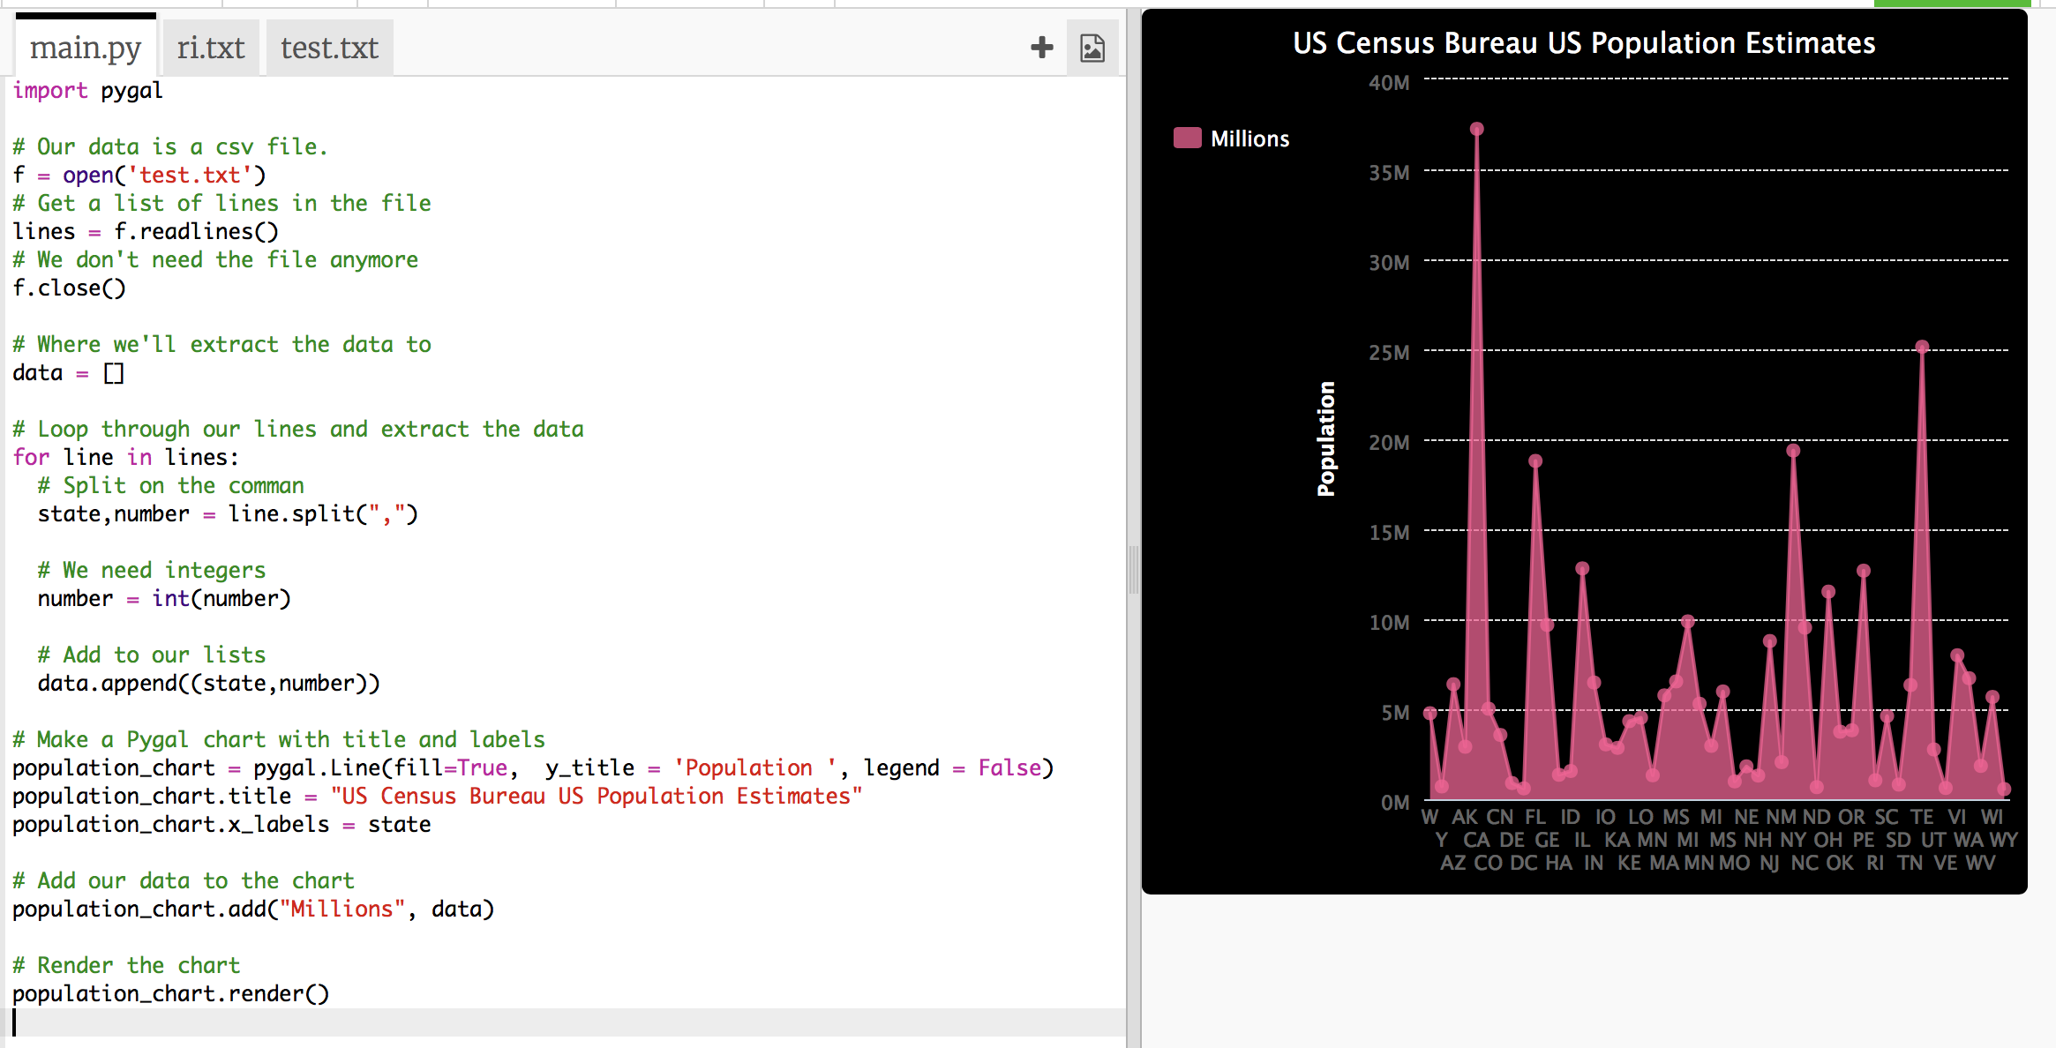Click the data point near 20M above NY
Viewport: 2056px width, 1048px height.
1793,451
